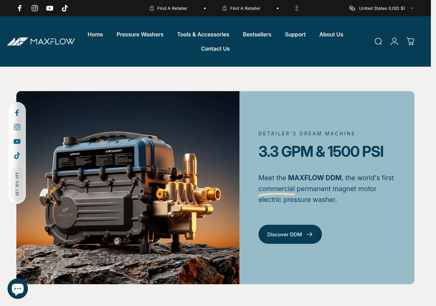Open Bestsellers menu item
This screenshot has width=436, height=306.
pyautogui.click(x=257, y=34)
